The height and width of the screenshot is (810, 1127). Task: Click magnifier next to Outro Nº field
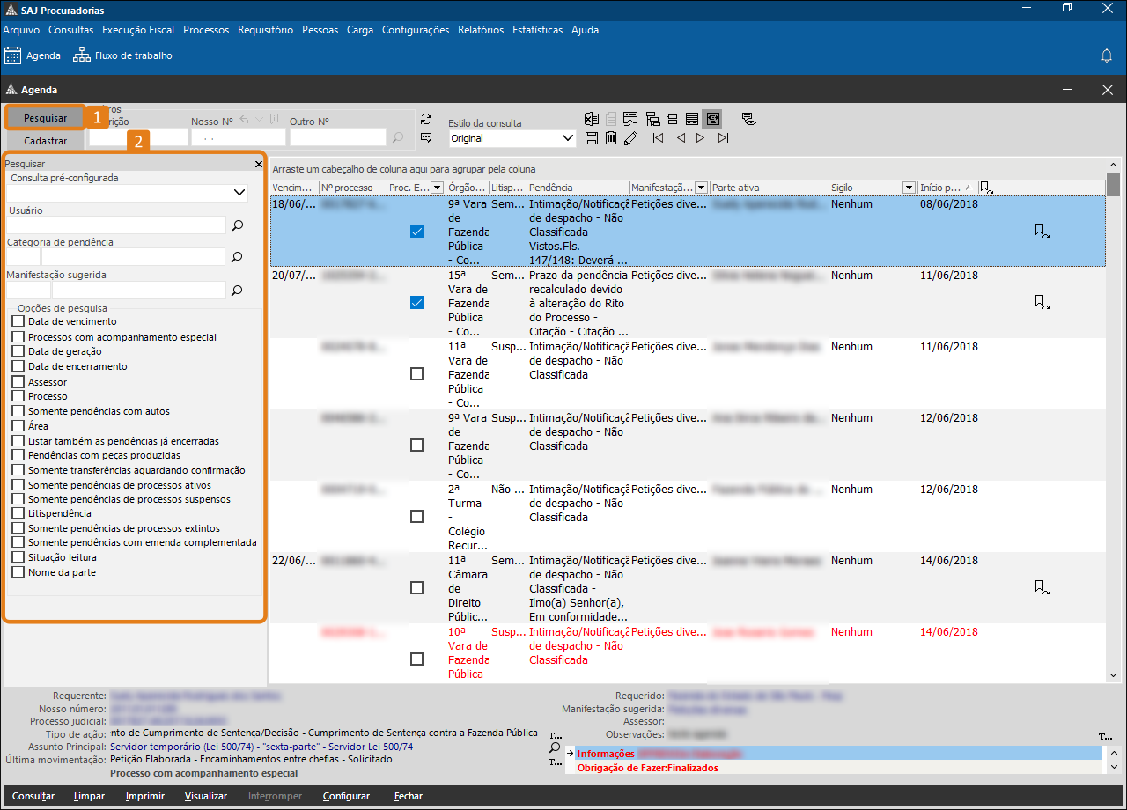pos(398,137)
